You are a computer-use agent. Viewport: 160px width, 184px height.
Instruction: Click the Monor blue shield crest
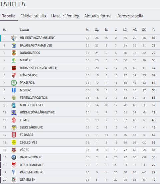click(x=14, y=90)
